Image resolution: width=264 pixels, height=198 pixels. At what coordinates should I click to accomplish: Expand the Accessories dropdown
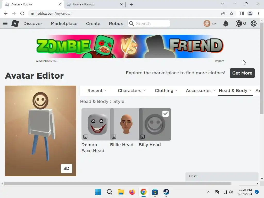point(201,90)
